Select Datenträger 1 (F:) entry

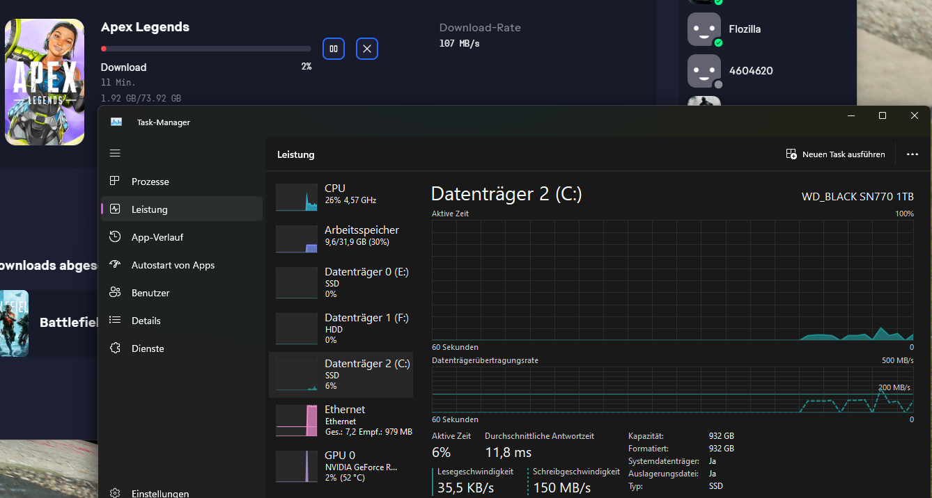click(x=341, y=328)
